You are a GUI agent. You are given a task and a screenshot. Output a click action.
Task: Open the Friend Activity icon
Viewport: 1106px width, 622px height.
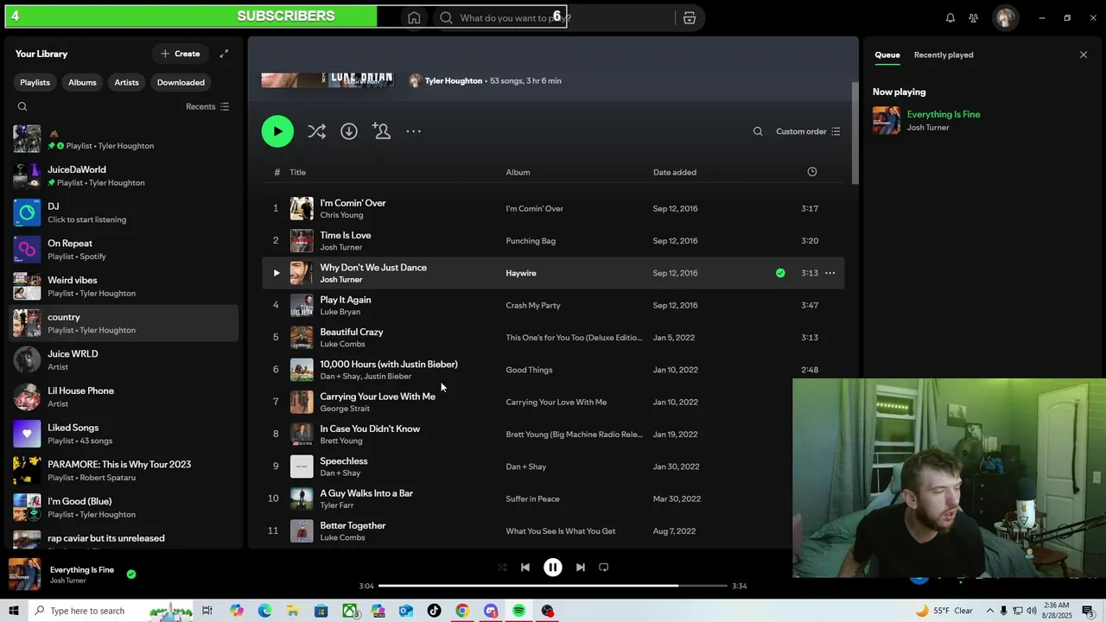point(974,18)
